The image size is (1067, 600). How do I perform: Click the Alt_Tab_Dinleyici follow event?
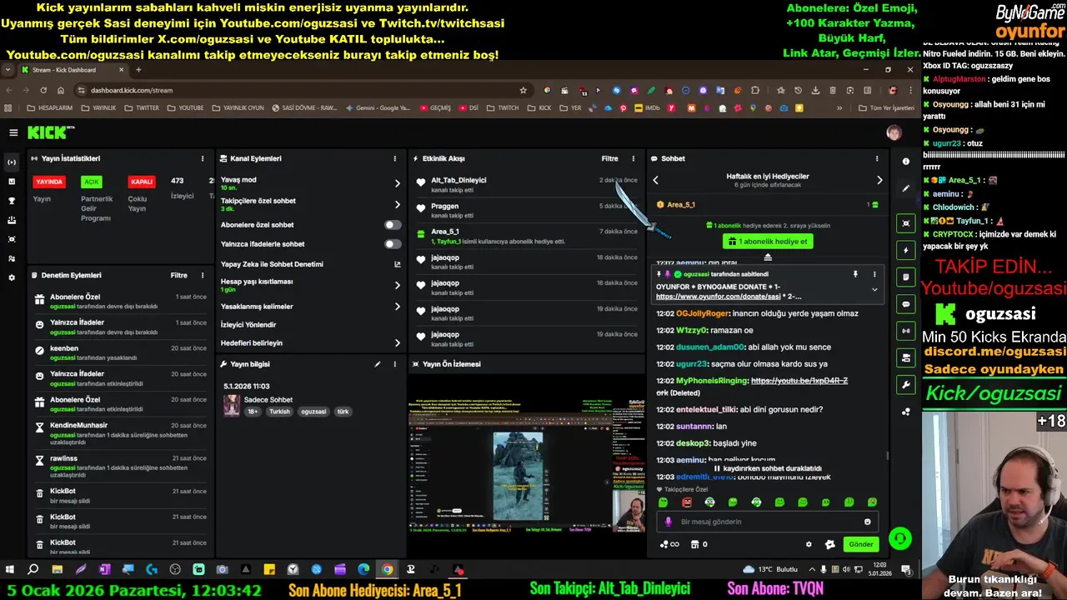pyautogui.click(x=528, y=184)
